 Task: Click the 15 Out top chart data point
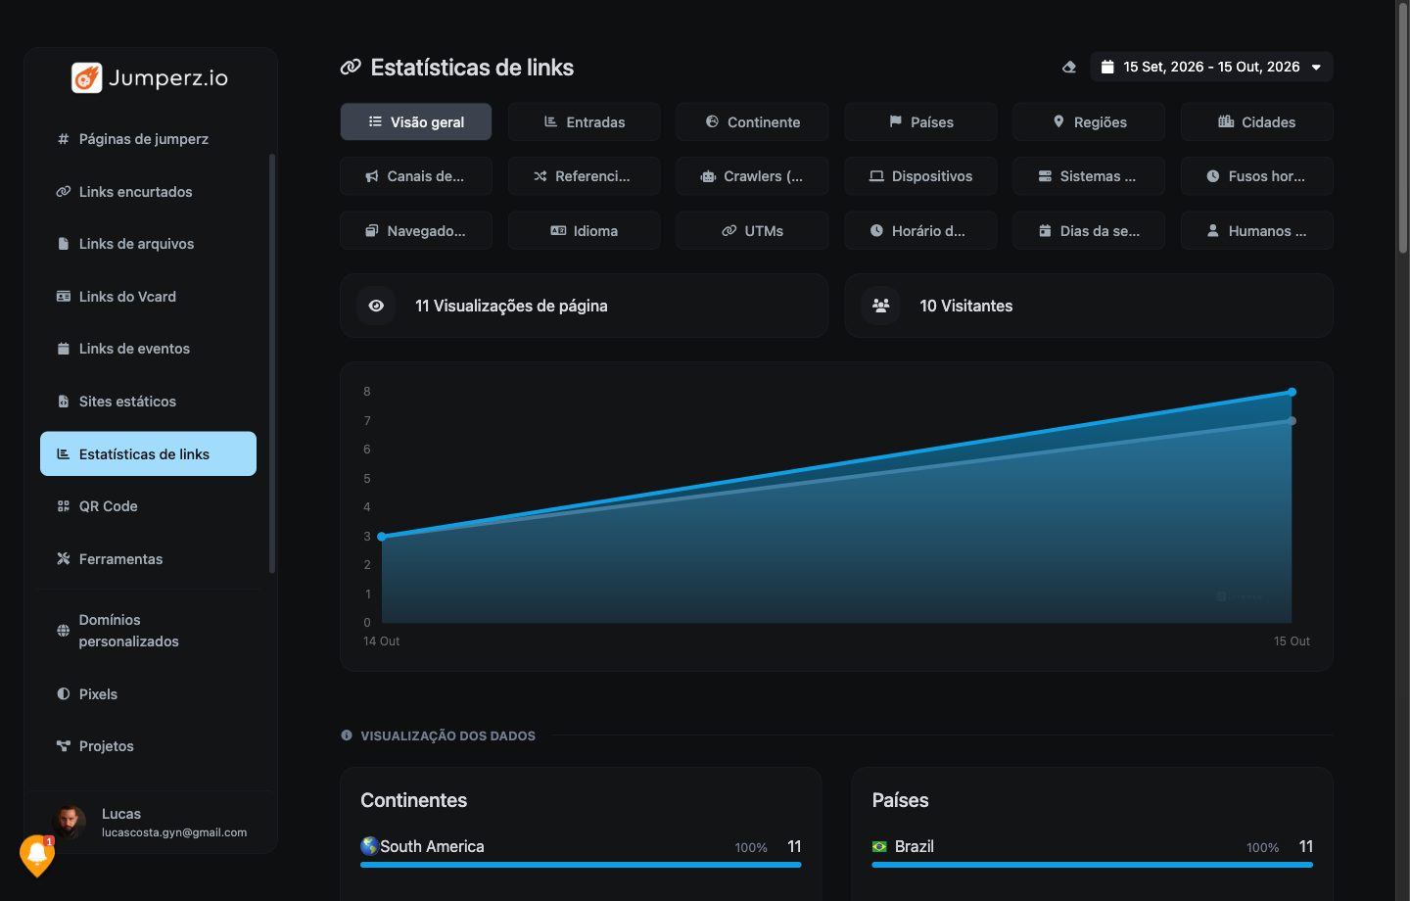point(1292,392)
